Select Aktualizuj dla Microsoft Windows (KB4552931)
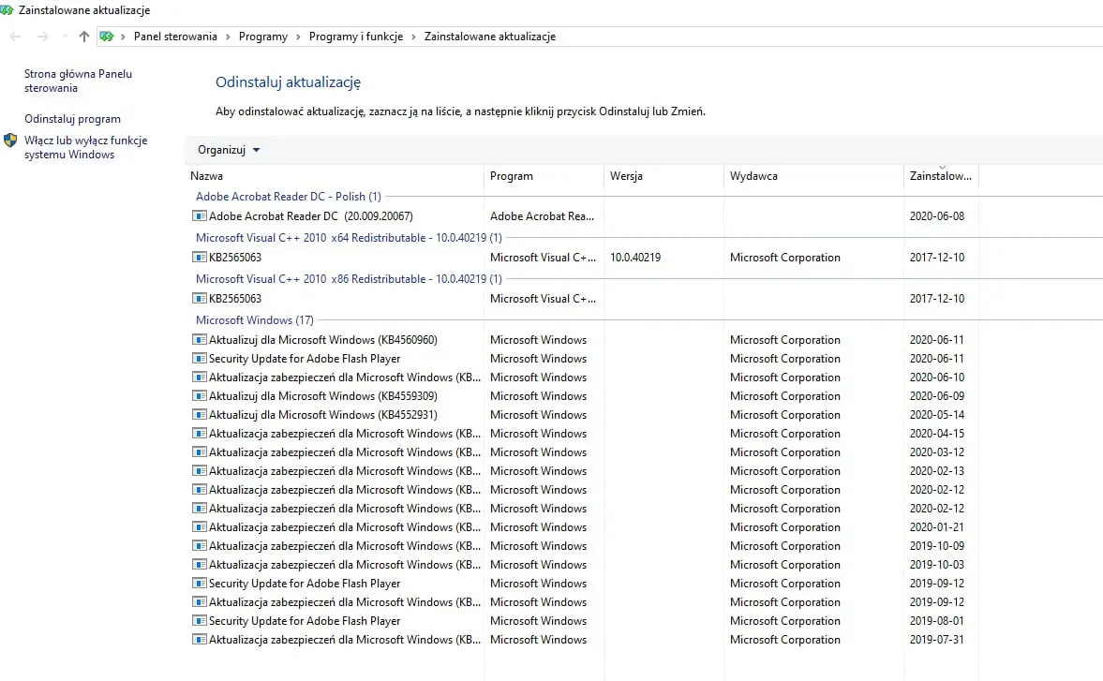 pos(323,415)
